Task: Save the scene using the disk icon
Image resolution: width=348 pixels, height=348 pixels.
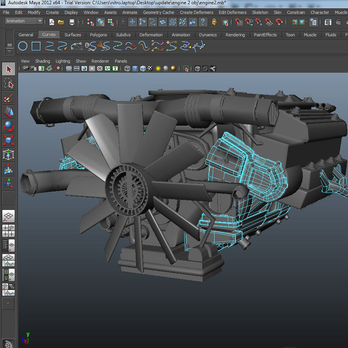Action: (x=71, y=22)
